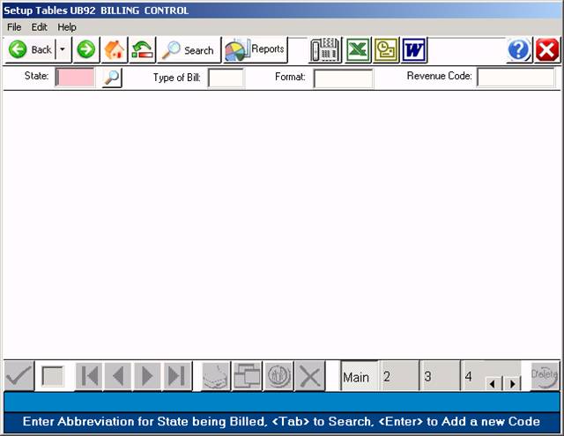Select the Main tab
The width and height of the screenshot is (564, 436).
coord(356,376)
